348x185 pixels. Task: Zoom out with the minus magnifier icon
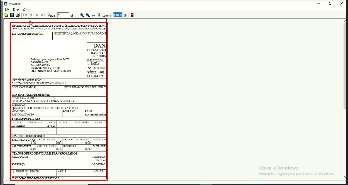point(88,15)
